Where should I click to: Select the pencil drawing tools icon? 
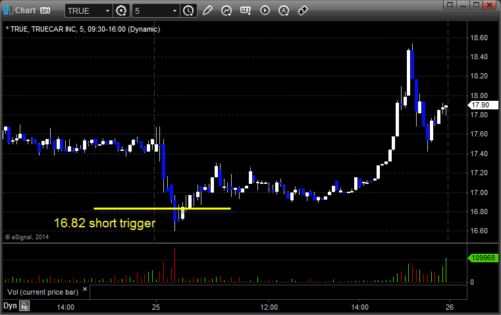207,11
